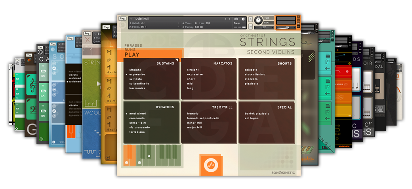Image resolution: width=412 pixels, height=189 pixels.
Task: Switch to the PLAY tab
Action: pos(132,55)
